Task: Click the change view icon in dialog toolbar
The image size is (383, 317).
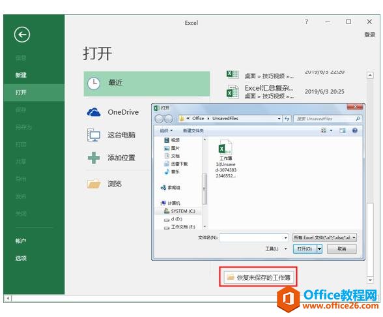Action: pos(324,130)
